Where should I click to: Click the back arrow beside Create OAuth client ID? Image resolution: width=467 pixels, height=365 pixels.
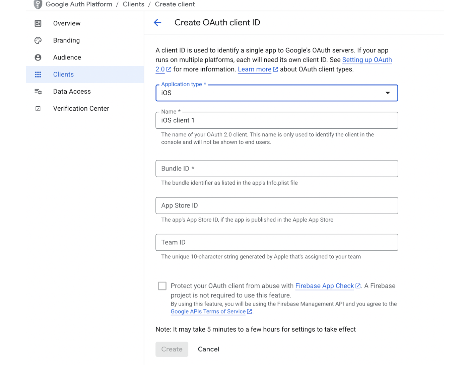157,22
